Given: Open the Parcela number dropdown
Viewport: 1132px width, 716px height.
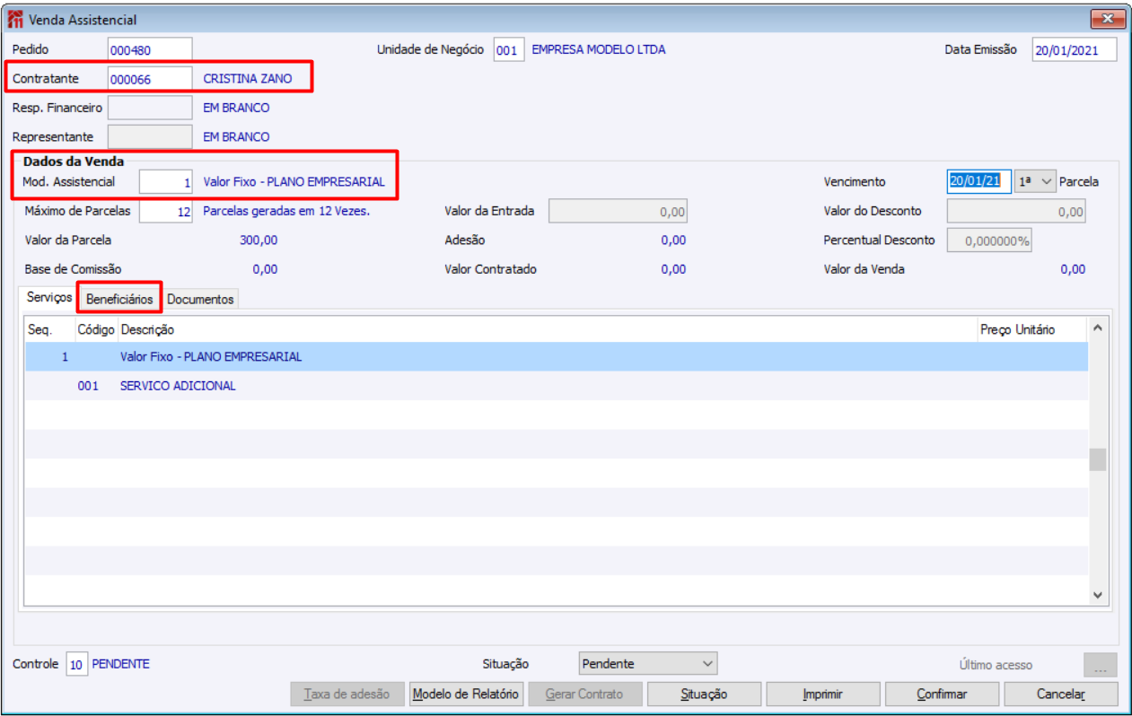Looking at the screenshot, I should coord(1036,181).
